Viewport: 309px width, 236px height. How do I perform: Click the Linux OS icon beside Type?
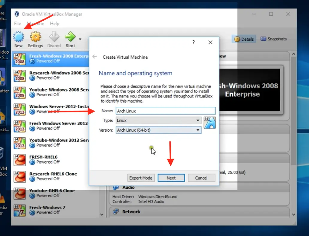tap(210, 123)
